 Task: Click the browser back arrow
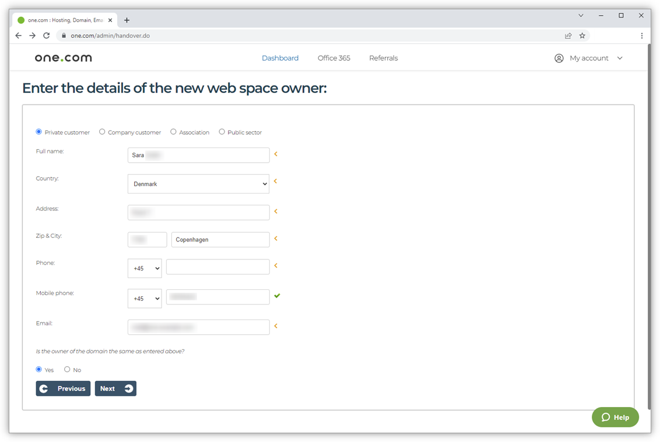18,35
